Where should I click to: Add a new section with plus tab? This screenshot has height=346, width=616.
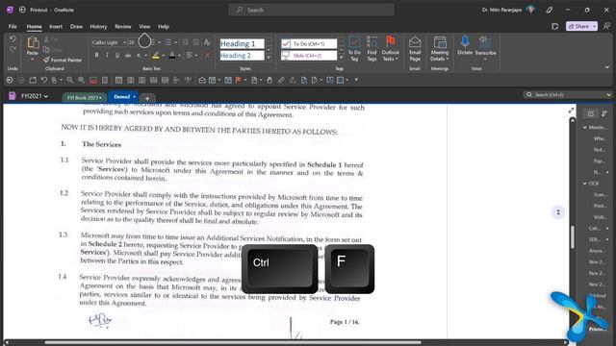[147, 98]
